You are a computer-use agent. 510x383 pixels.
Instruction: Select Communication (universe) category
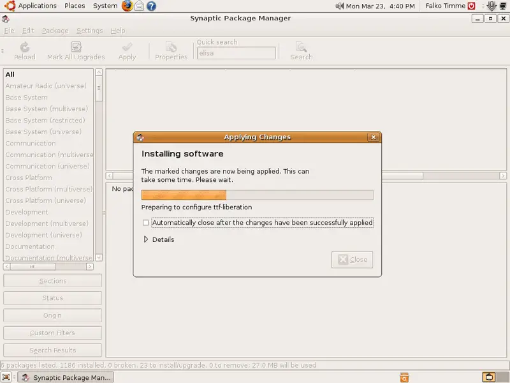click(x=49, y=166)
